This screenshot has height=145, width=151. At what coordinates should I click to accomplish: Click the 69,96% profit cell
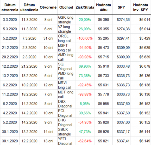(x=85, y=66)
